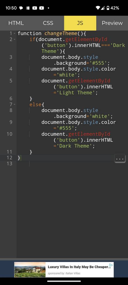Screen dimensions: 128x285
Task: Tap the 'else' keyword on line 7
Action: click(x=35, y=104)
